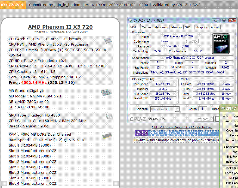Click the Revision value RB-C2
Viewport: 238px width, 188px height.
coord(225,67)
